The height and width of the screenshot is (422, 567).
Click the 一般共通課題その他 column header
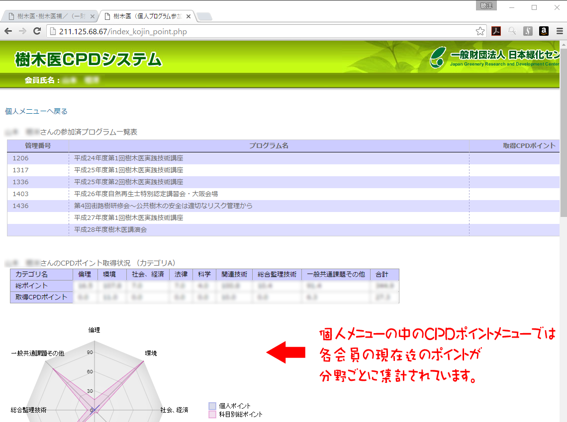[x=336, y=275]
